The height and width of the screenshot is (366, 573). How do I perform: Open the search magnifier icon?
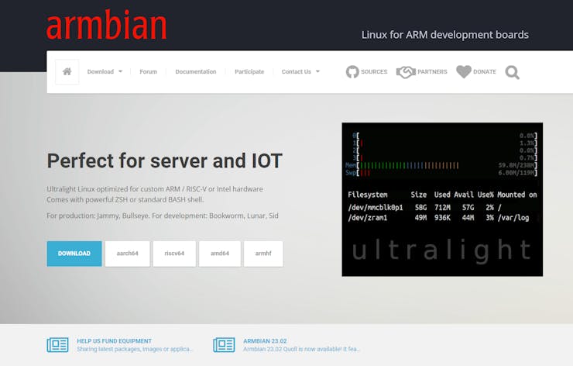pyautogui.click(x=512, y=72)
